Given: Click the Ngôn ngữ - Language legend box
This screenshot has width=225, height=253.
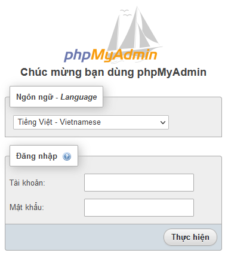Looking at the screenshot, I should pyautogui.click(x=56, y=97).
